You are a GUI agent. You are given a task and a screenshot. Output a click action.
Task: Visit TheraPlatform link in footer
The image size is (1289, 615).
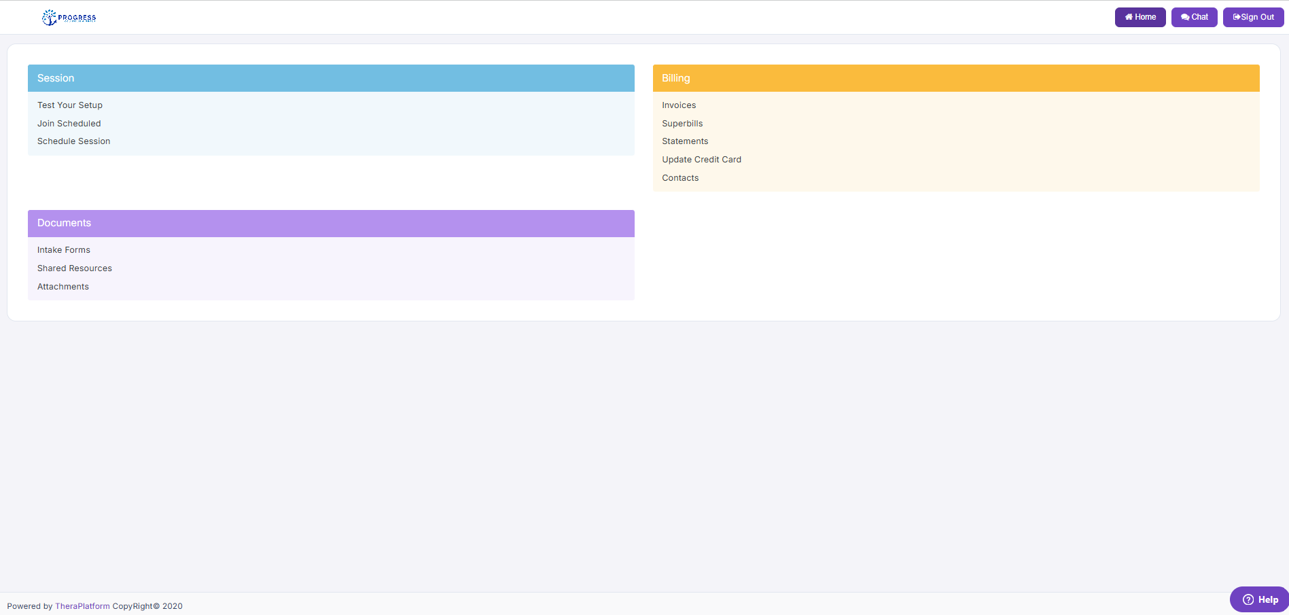click(x=82, y=606)
